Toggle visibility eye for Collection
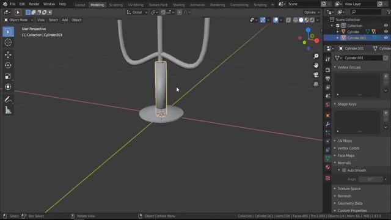Viewport: 391px width, 220px height. click(x=386, y=26)
